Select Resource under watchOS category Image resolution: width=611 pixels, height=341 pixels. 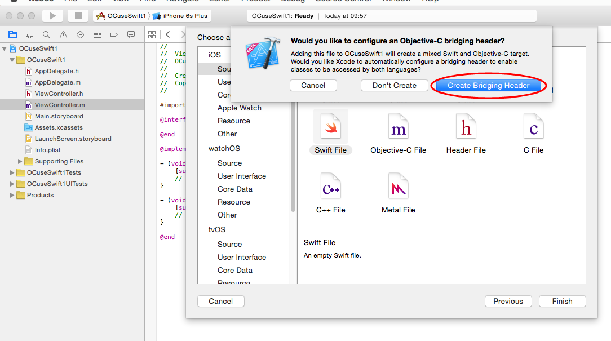[x=234, y=202]
